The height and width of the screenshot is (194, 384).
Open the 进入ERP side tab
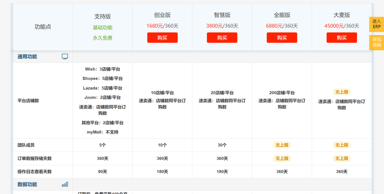[376, 24]
